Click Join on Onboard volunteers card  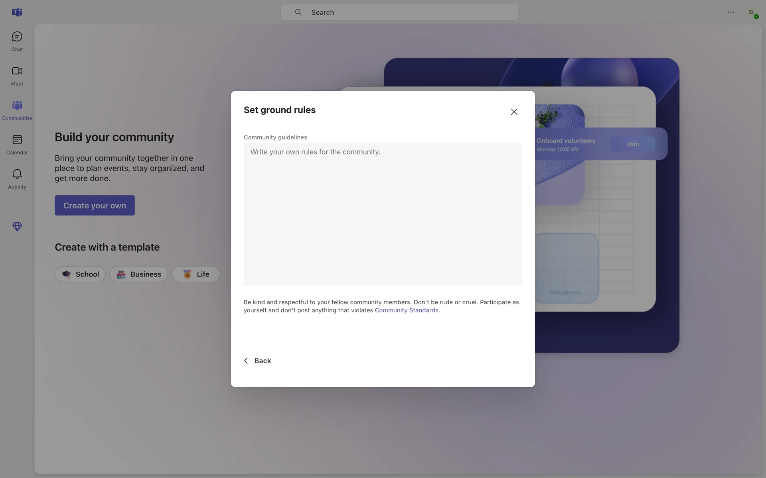[x=632, y=144]
